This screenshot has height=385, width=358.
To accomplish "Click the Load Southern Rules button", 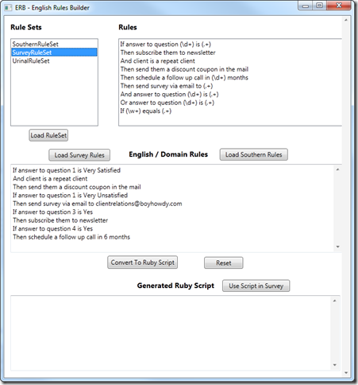I will coord(253,154).
